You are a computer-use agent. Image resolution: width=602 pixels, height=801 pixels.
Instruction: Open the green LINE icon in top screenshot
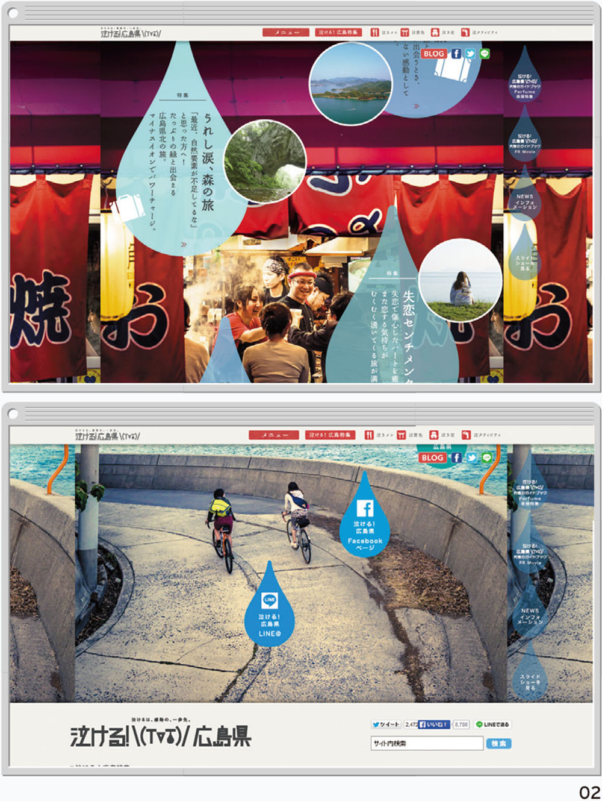coord(485,54)
